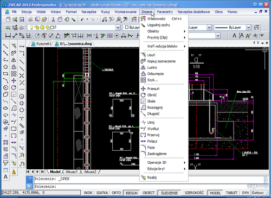Switch to the Rysunek1 drawing tab

click(42, 44)
